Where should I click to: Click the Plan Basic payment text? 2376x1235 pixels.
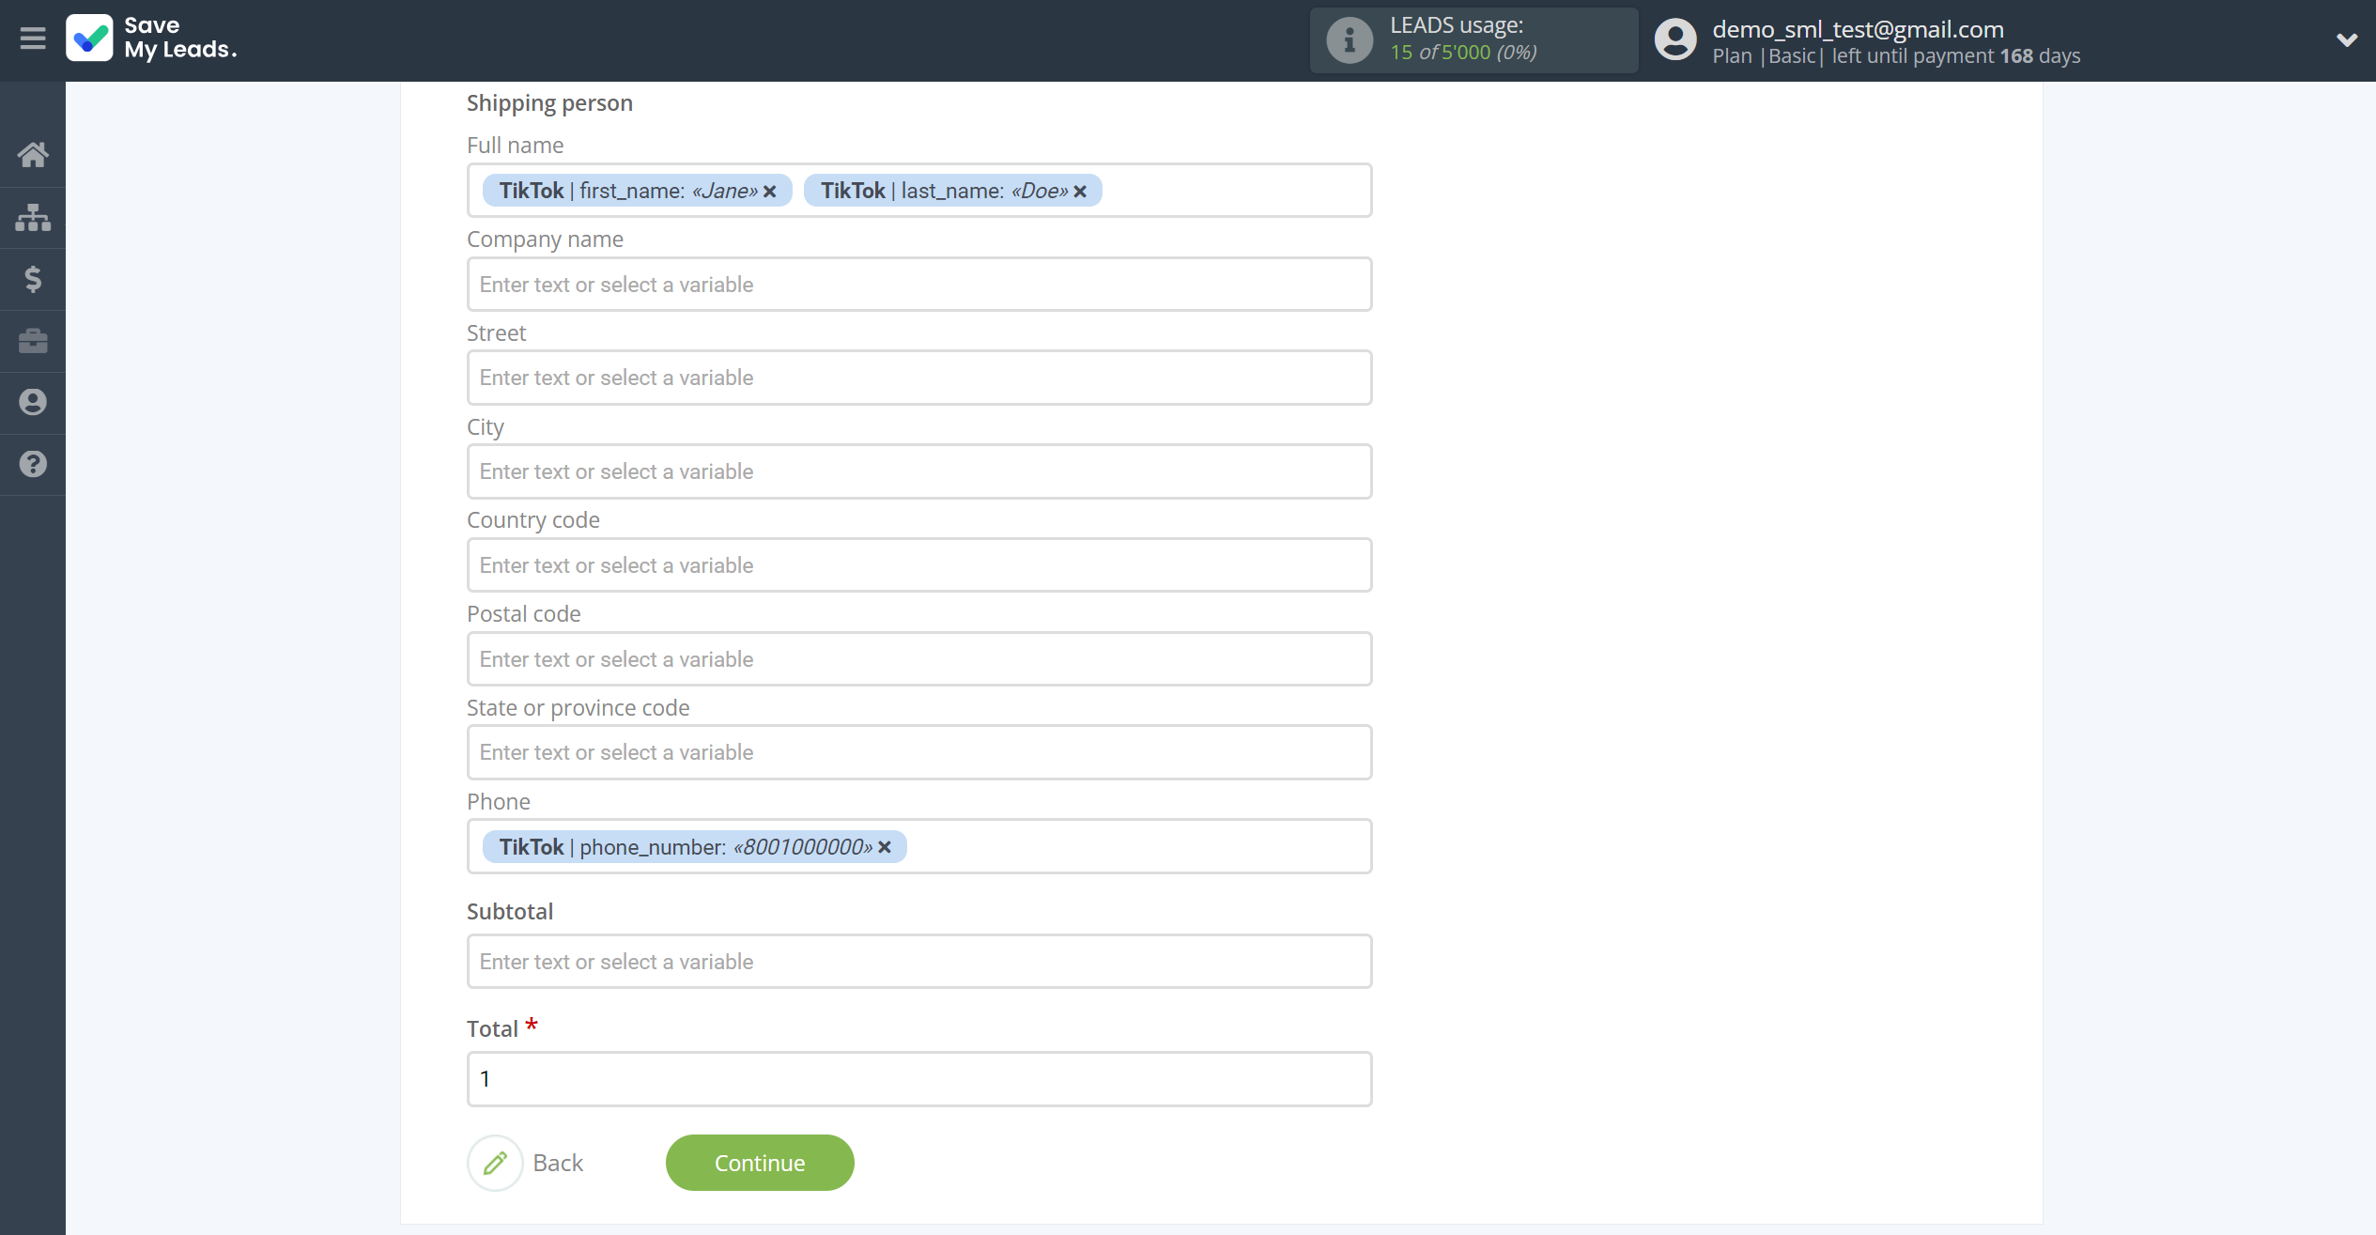[x=1896, y=56]
